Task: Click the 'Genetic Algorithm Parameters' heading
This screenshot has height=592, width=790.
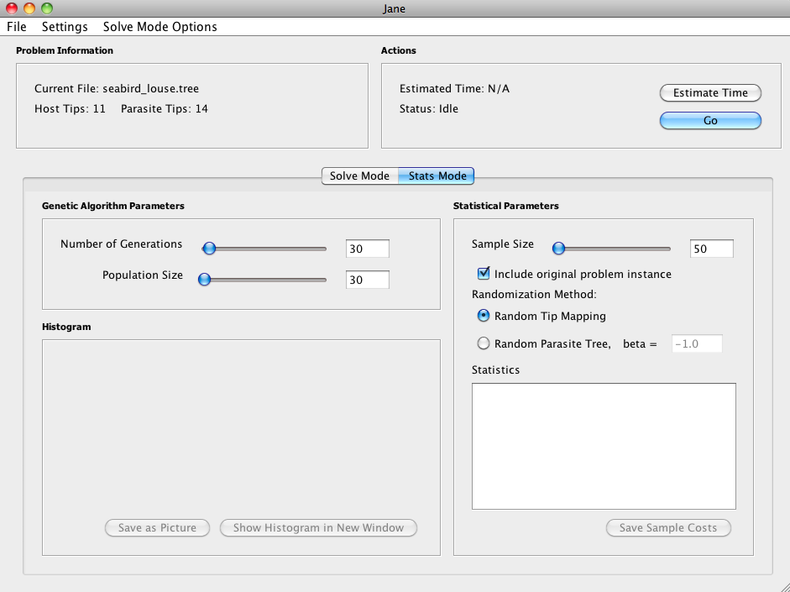Action: [x=112, y=206]
